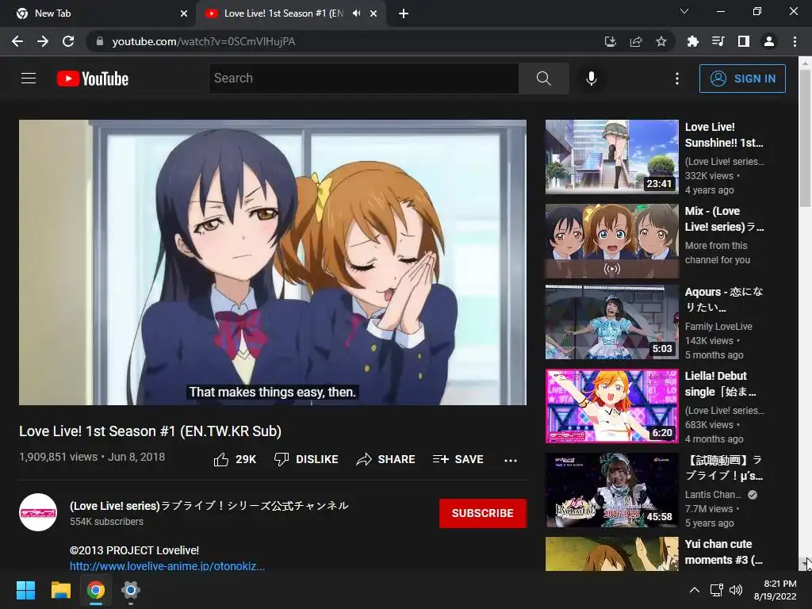
Task: Open Windows Start menu
Action: pyautogui.click(x=25, y=590)
